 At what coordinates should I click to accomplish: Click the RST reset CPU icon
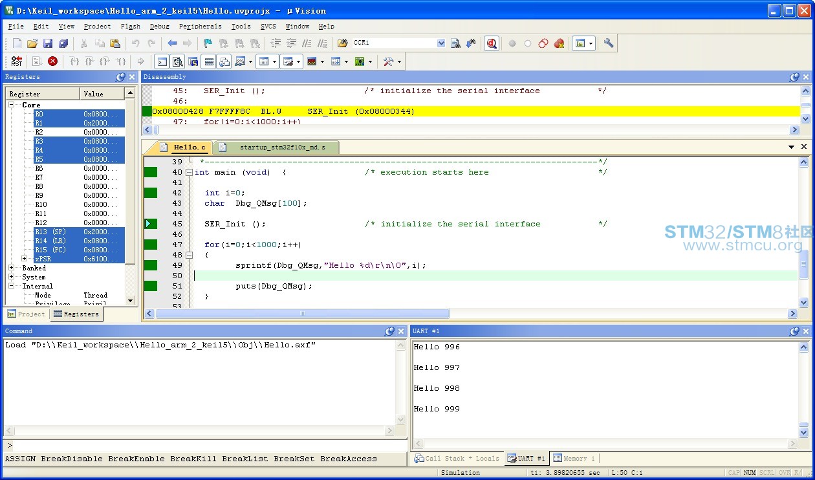(x=17, y=61)
